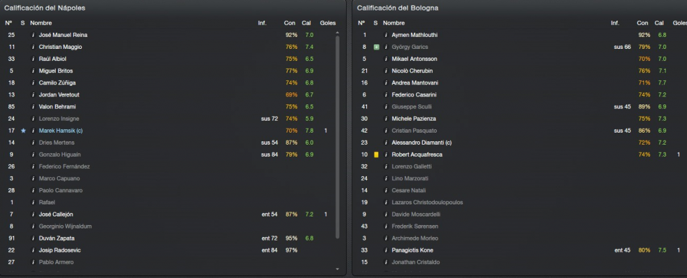
Task: Open the info icon for Gonzalo Higuaín
Action: click(33, 155)
